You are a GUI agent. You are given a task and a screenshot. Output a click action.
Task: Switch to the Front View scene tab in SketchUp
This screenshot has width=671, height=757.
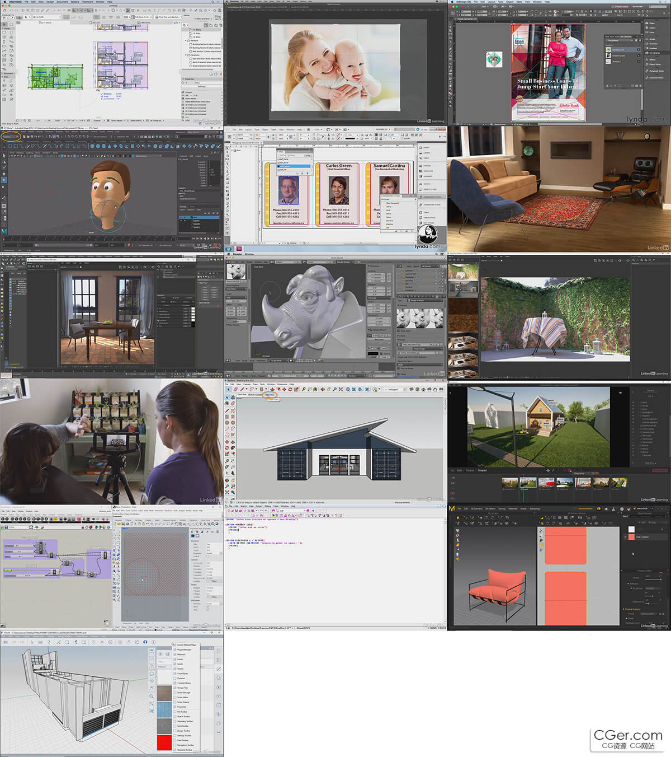click(242, 395)
